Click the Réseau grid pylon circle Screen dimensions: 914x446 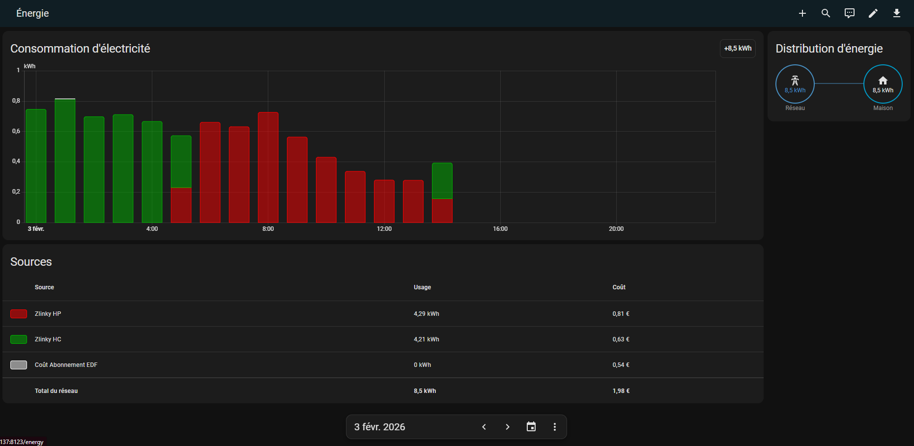795,84
